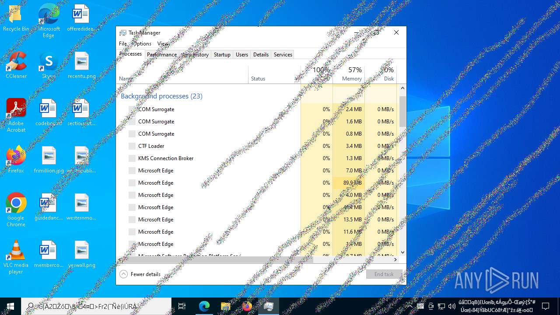This screenshot has width=560, height=315.
Task: Select the offeredidea Word document icon
Action: pyautogui.click(x=81, y=18)
